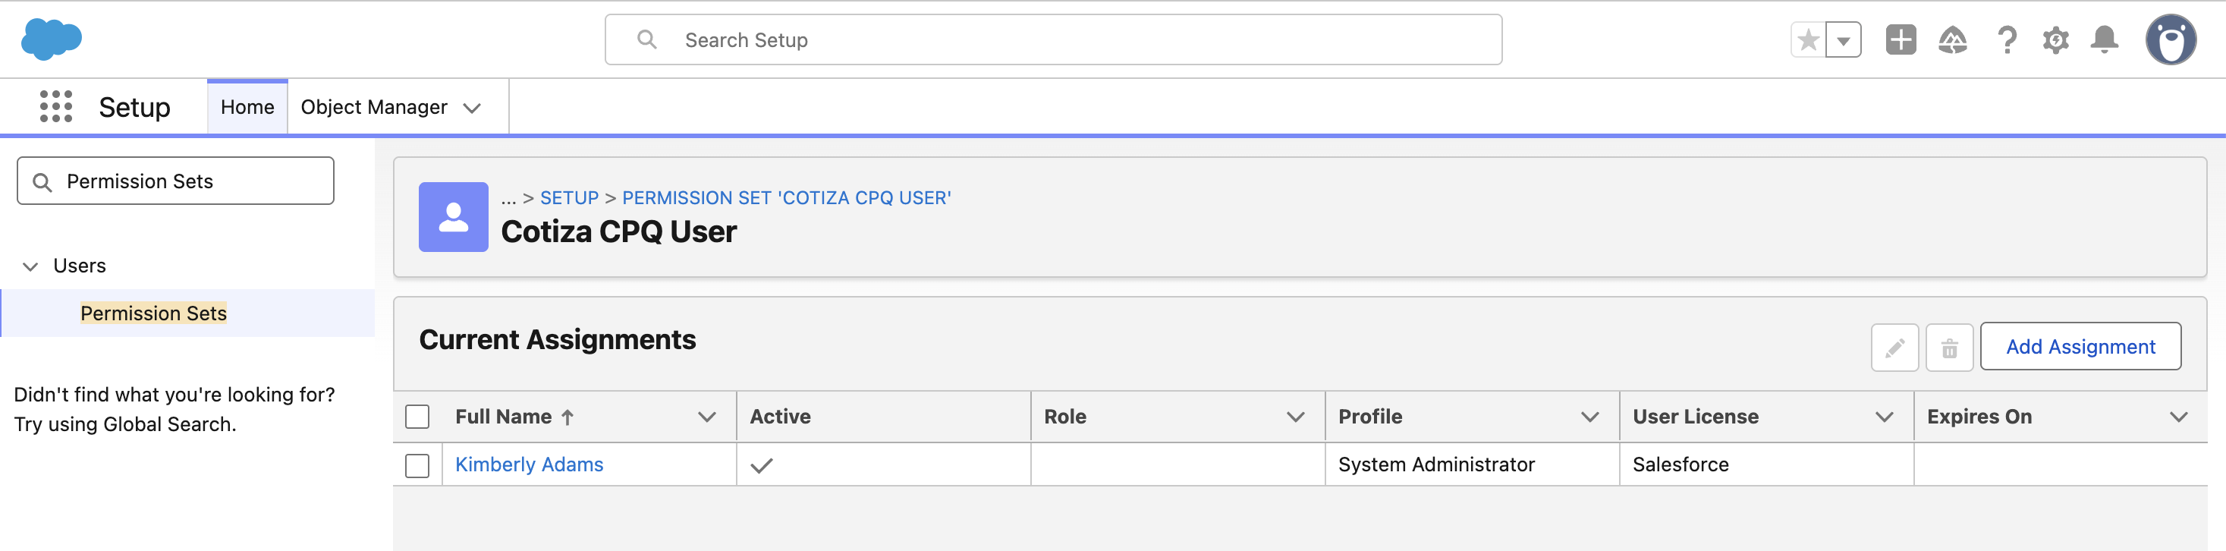Viewport: 2226px width, 551px height.
Task: Open Kimberly Adams user link
Action: pos(529,464)
